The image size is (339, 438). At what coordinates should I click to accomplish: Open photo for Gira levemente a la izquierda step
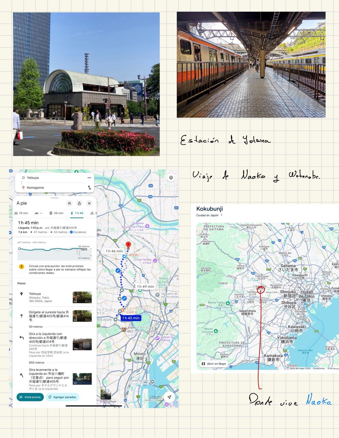(x=82, y=379)
